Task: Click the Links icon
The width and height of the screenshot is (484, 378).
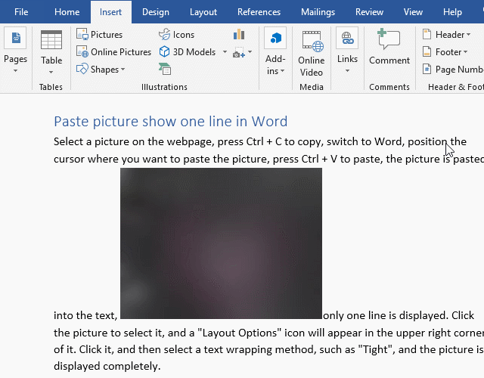Action: tap(347, 38)
